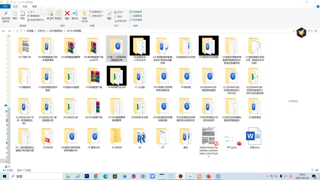The height and width of the screenshot is (180, 320).
Task: Expand the 打开 dropdown in the ribbon
Action: (x=119, y=12)
